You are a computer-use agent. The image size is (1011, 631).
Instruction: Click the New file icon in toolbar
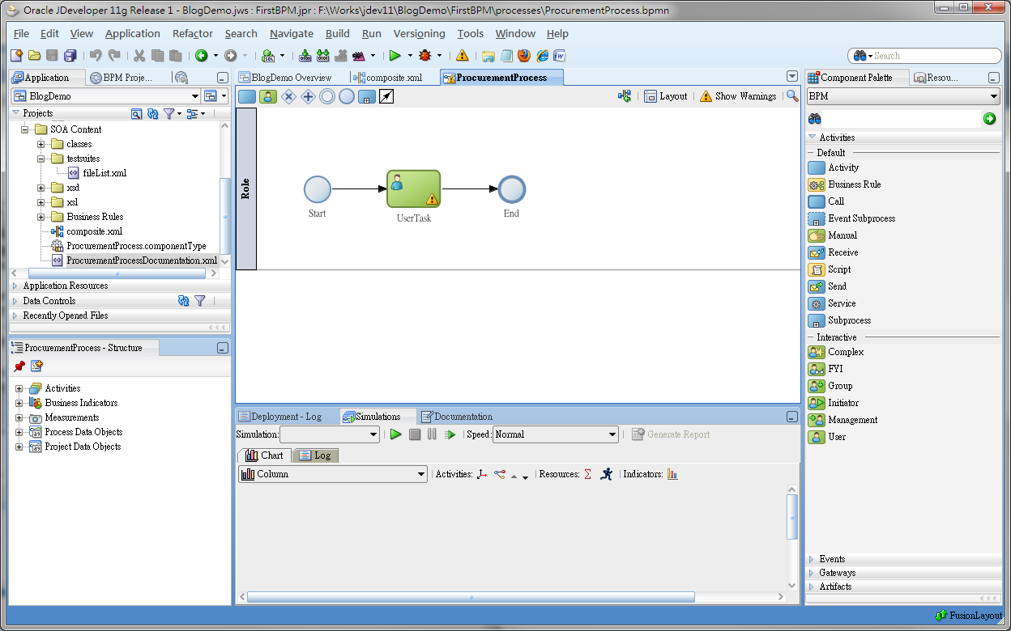tap(16, 56)
